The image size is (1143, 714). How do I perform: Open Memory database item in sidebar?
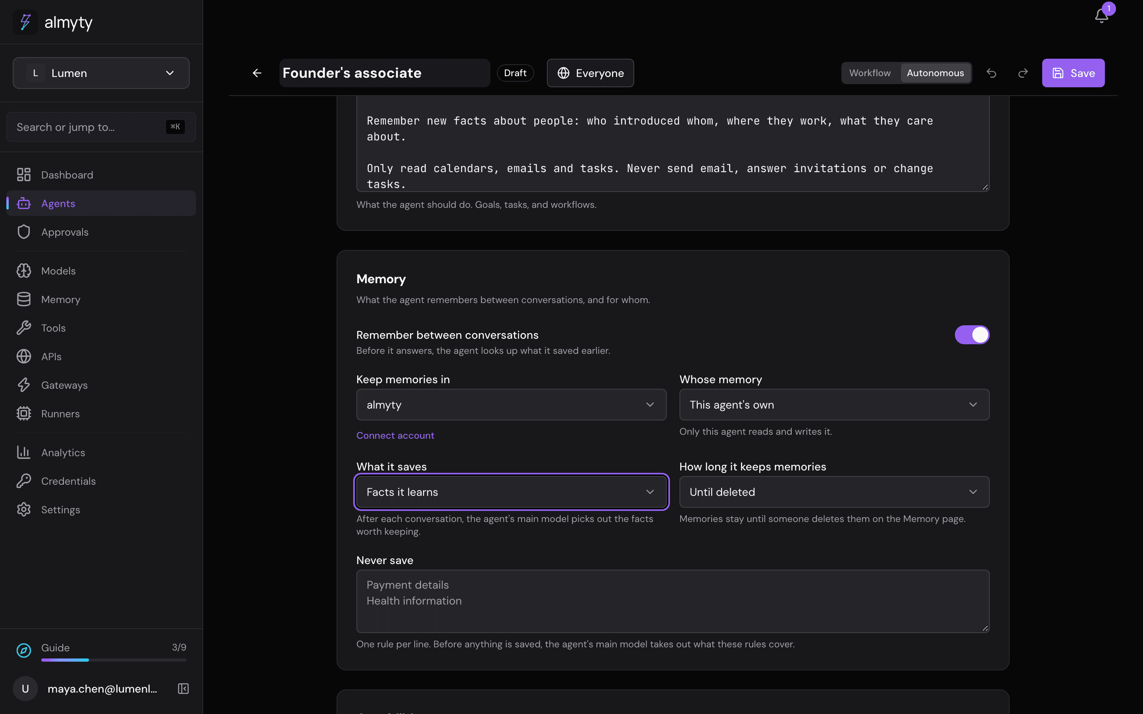click(101, 299)
